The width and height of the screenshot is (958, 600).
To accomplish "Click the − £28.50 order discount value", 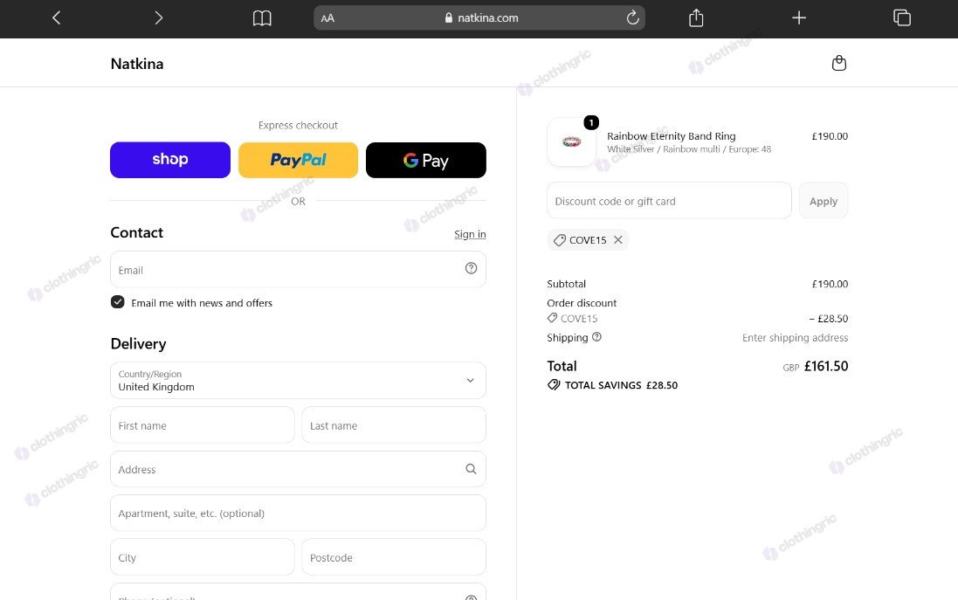I will point(829,318).
